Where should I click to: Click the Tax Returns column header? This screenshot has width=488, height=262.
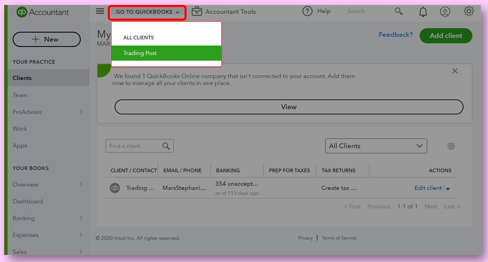tap(338, 170)
